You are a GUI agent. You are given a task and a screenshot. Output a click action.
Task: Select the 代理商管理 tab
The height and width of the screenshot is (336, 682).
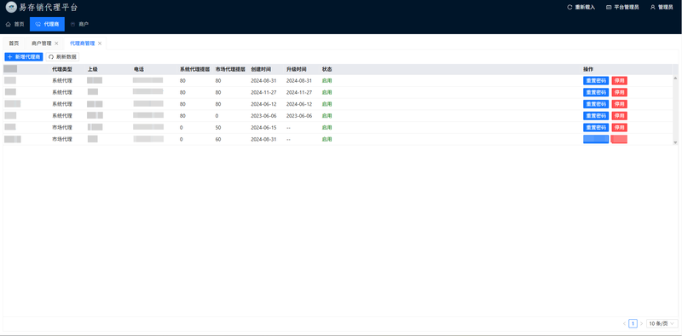(82, 43)
